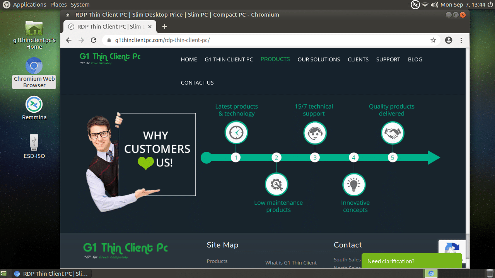Click the browser back arrow

pos(69,40)
